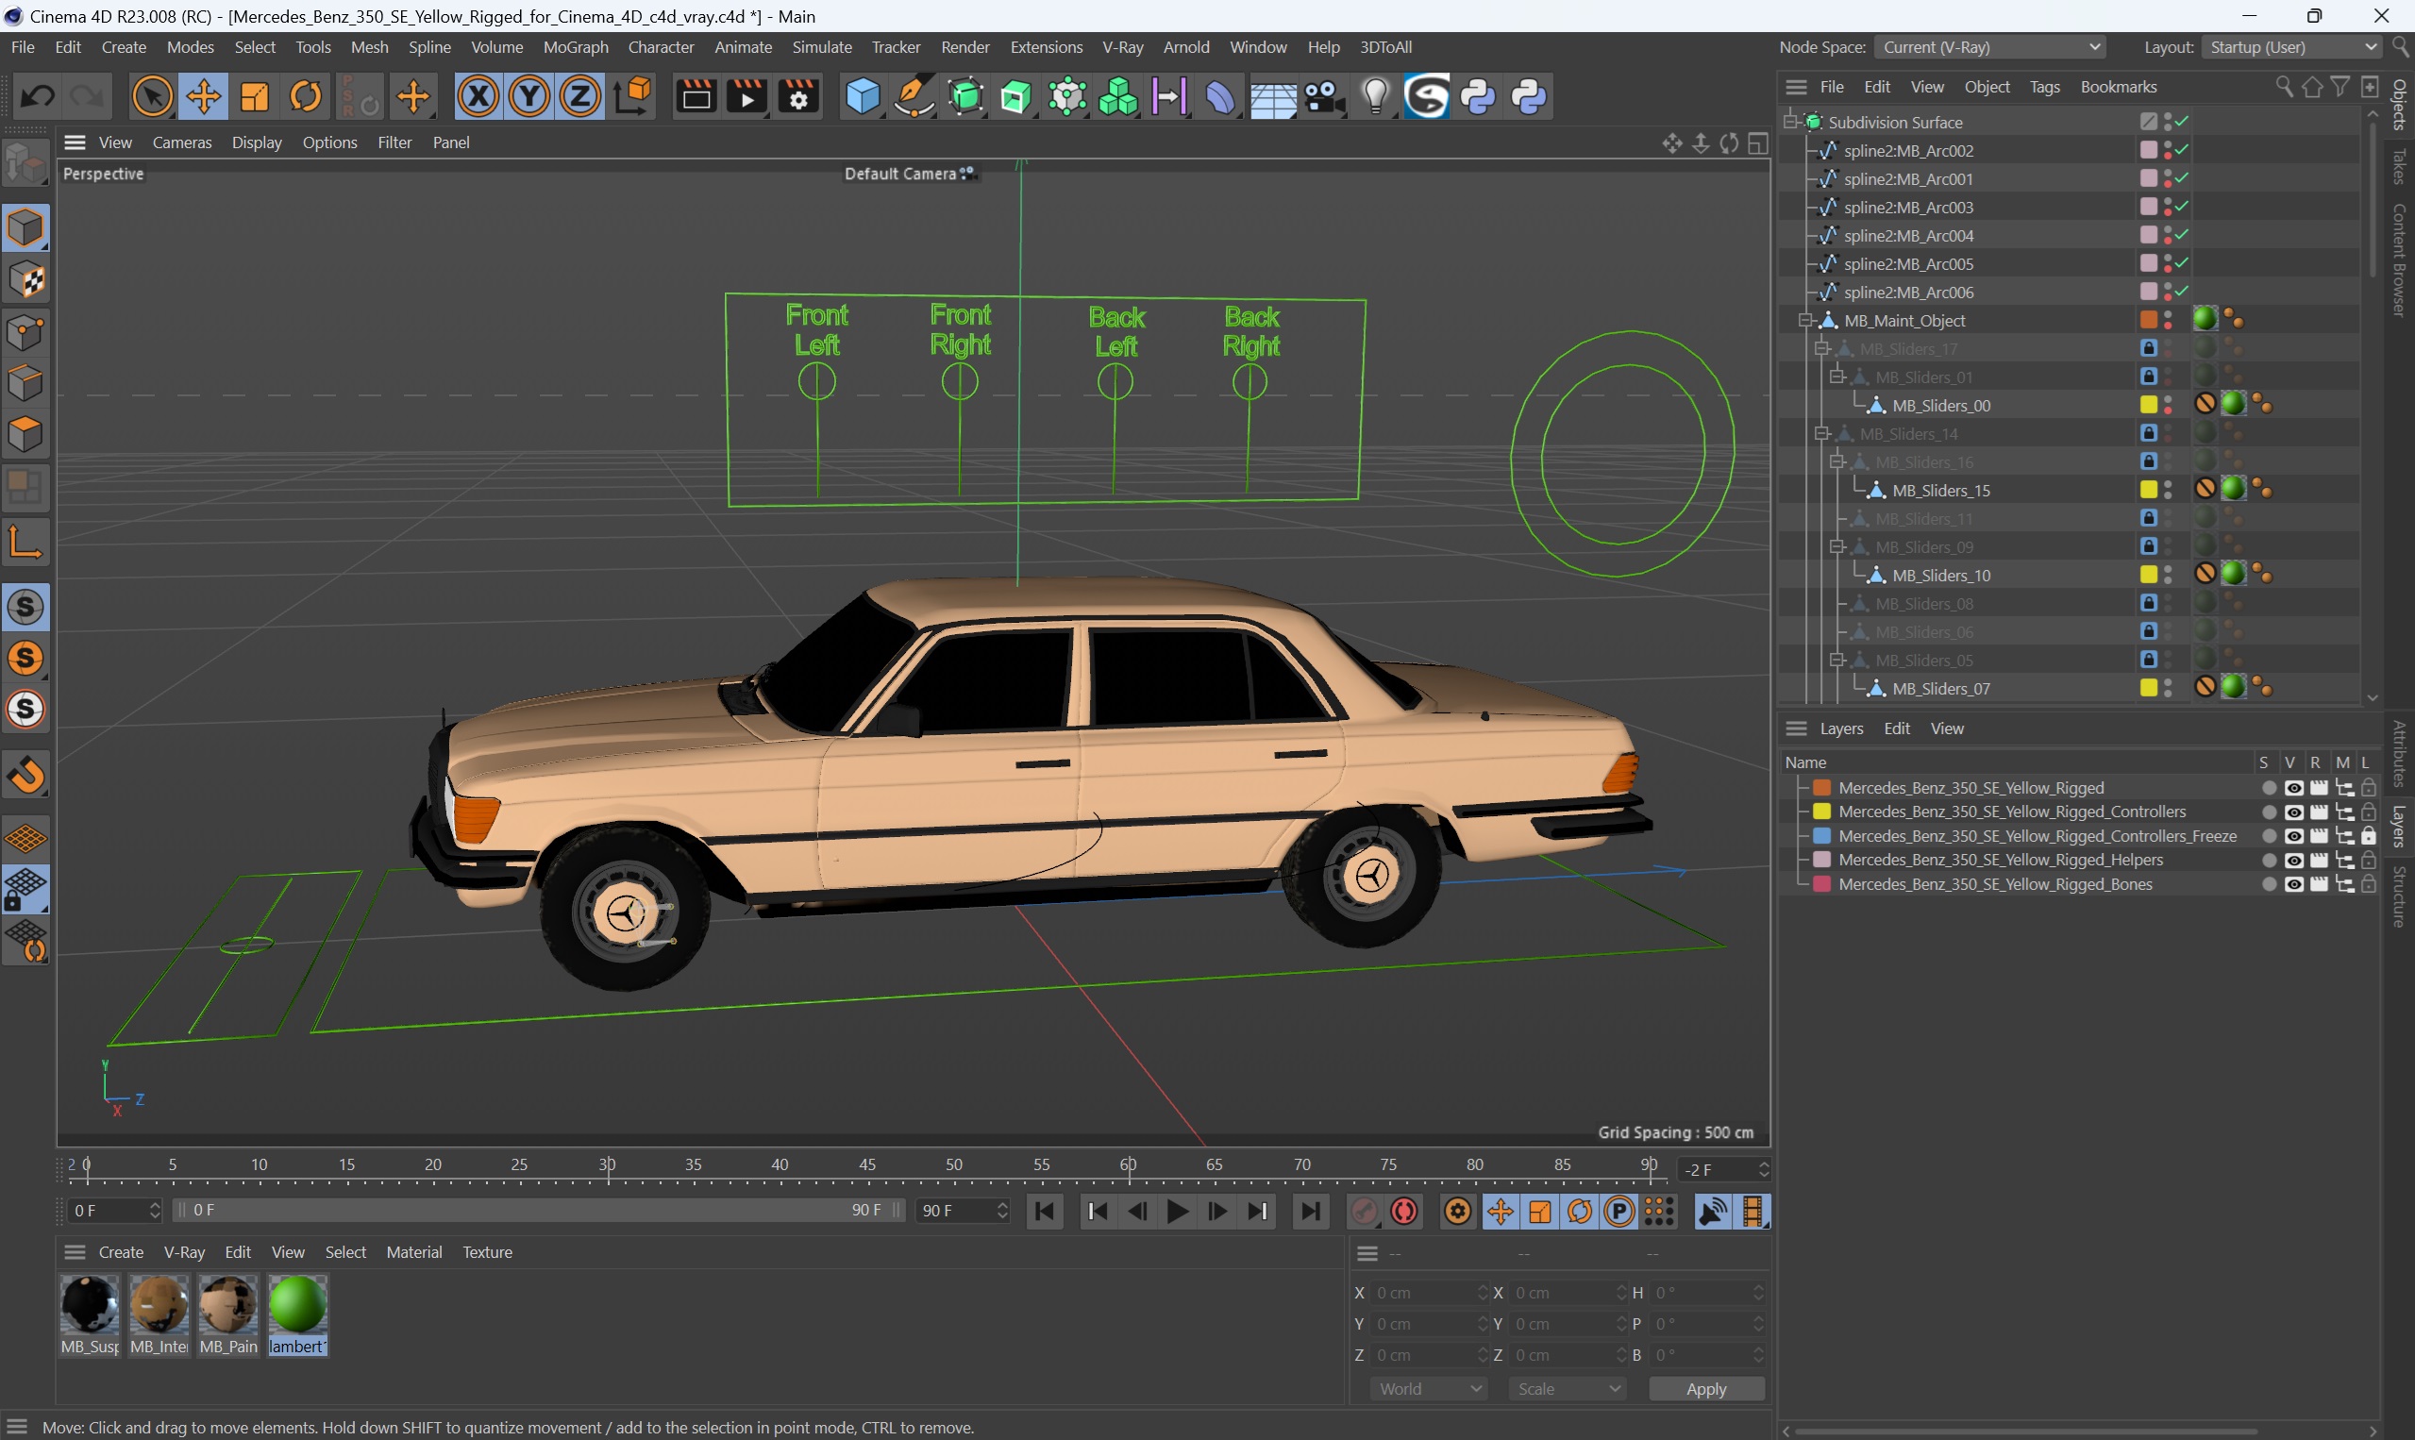The image size is (2415, 1440).
Task: Switch to Points mode
Action: tap(26, 332)
